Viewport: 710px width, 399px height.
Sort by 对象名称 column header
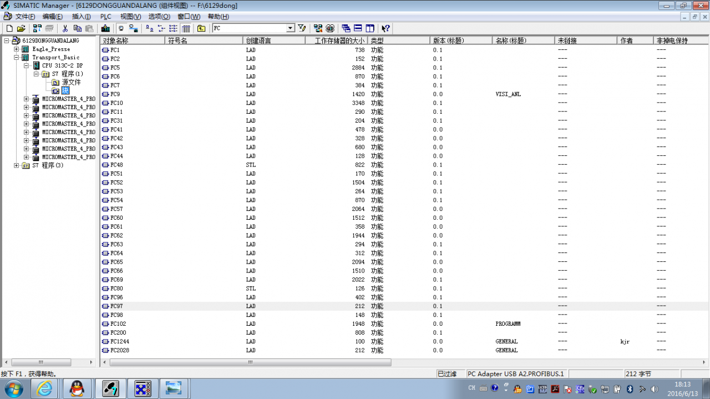133,41
